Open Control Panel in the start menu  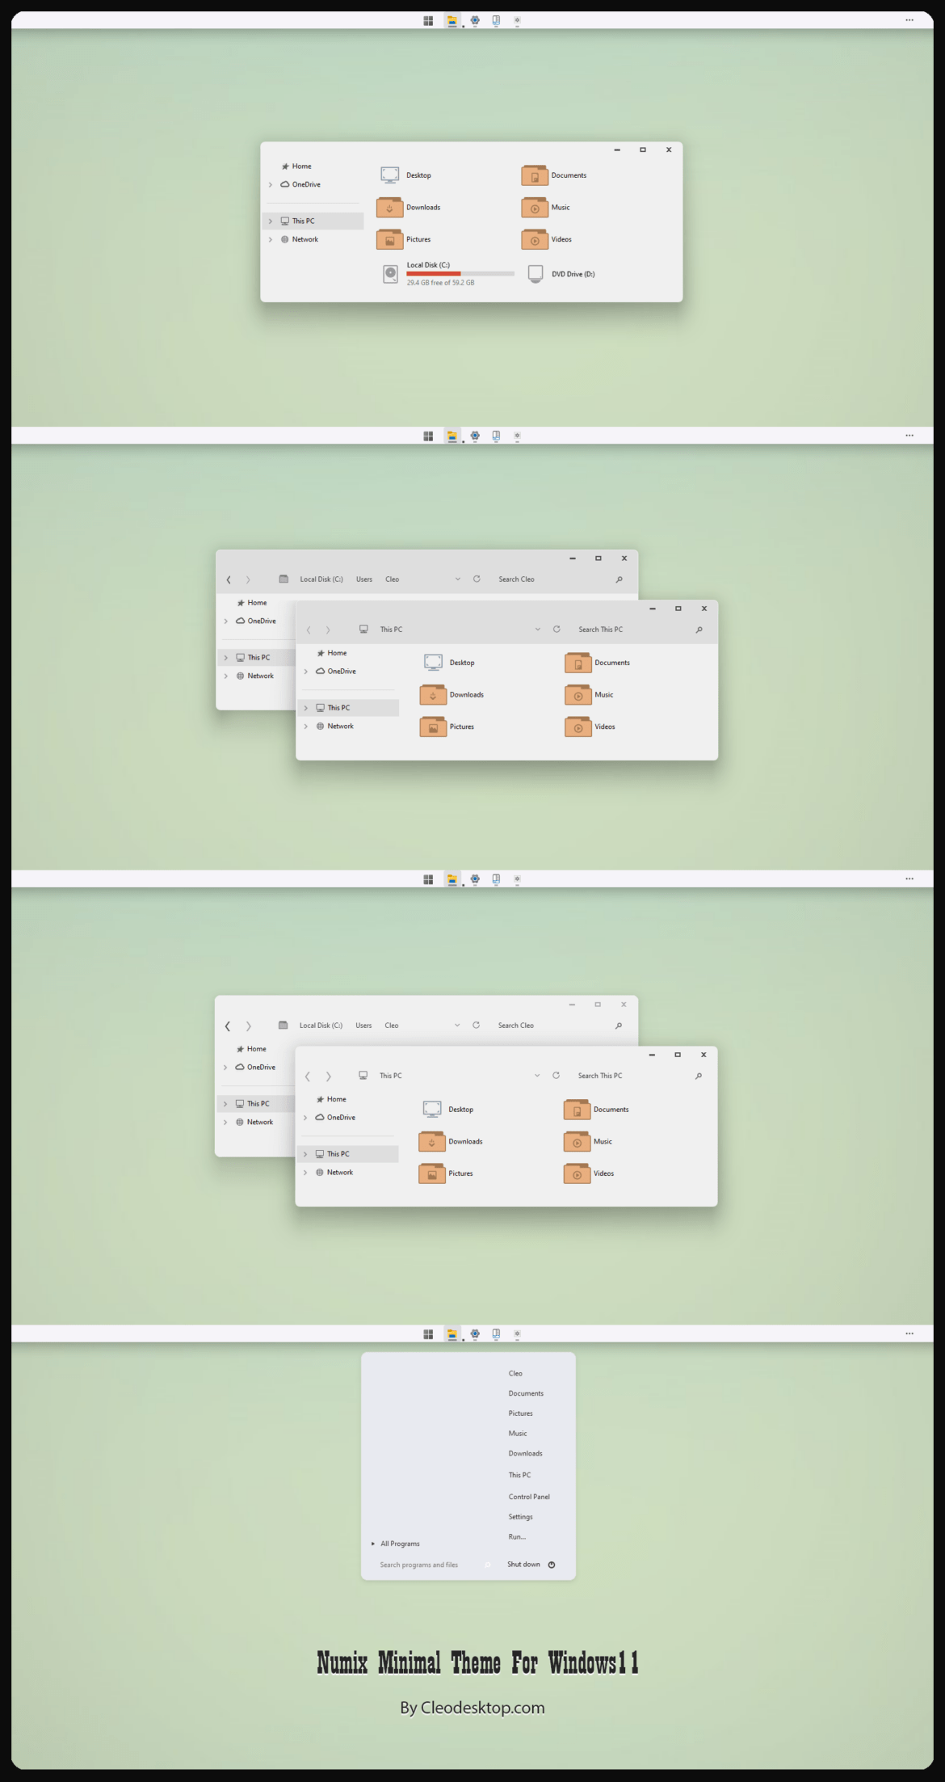[x=529, y=1497]
